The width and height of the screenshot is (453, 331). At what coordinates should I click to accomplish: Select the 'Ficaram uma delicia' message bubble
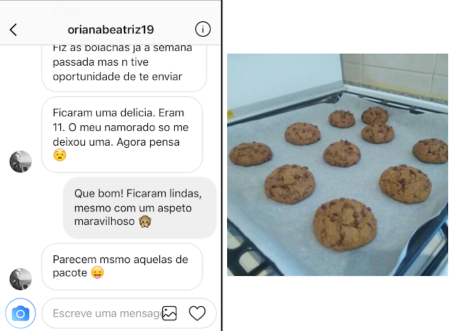tap(122, 134)
